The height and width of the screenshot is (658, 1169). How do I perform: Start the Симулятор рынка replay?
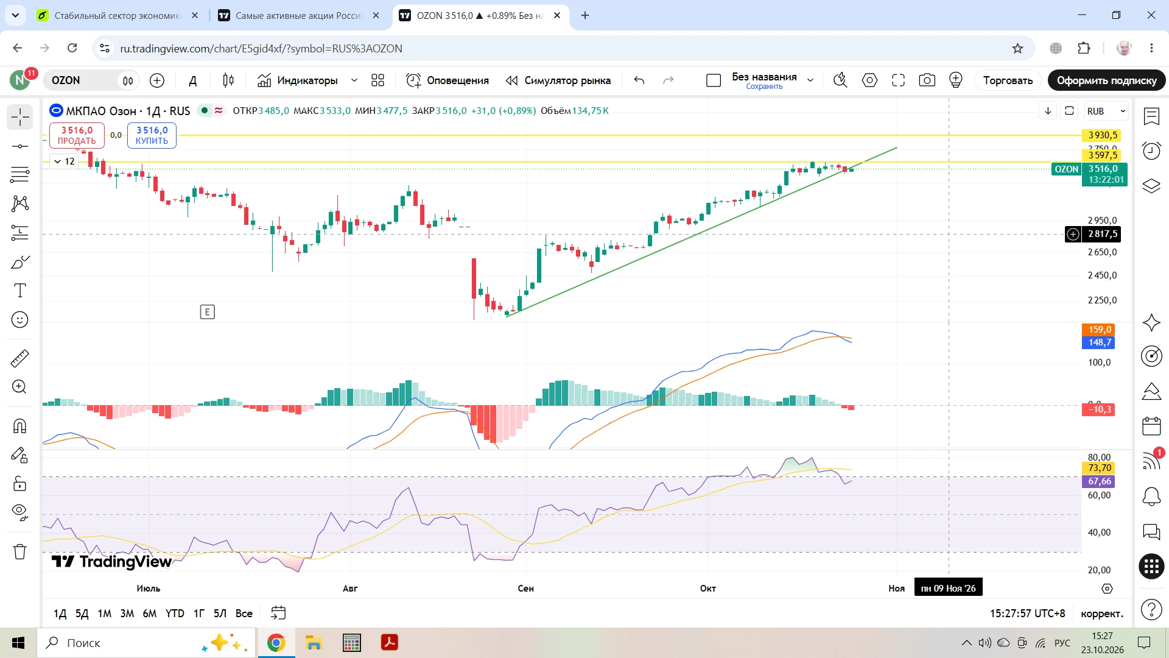pos(558,80)
